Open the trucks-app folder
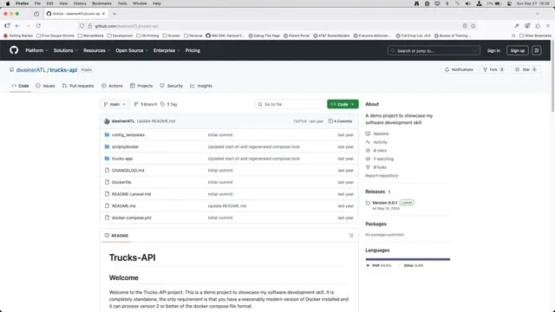The height and width of the screenshot is (312, 555). tap(122, 159)
